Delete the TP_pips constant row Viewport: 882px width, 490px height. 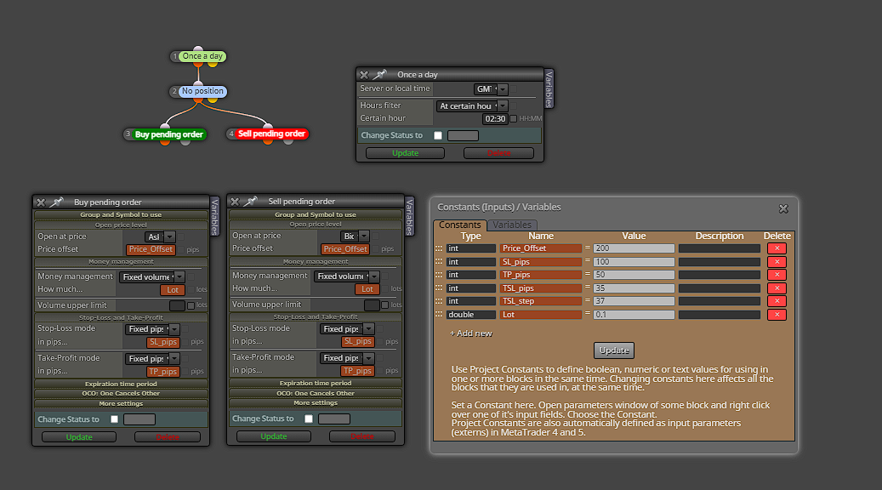click(777, 275)
